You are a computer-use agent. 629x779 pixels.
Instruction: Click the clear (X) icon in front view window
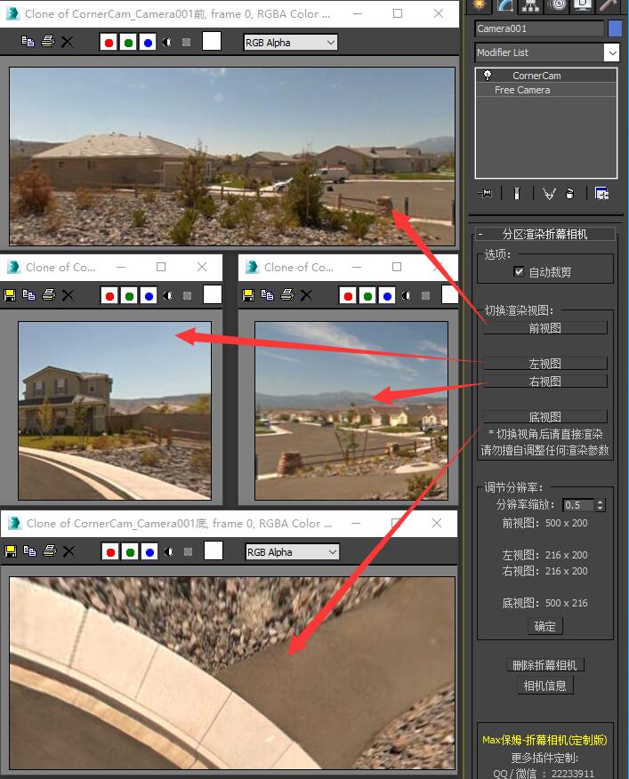(67, 42)
